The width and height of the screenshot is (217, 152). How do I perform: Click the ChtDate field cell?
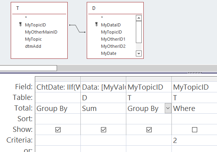(58, 87)
